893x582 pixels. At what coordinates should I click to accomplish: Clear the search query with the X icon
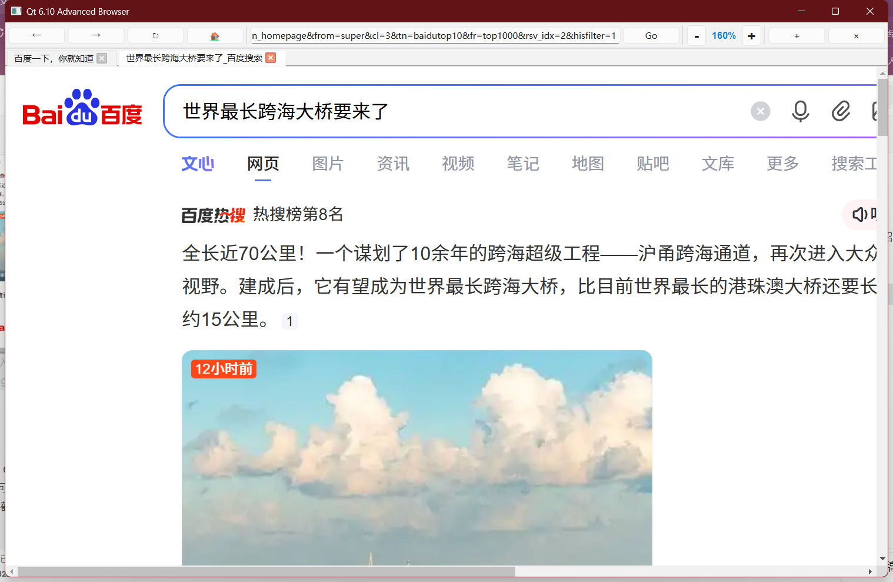pos(760,111)
